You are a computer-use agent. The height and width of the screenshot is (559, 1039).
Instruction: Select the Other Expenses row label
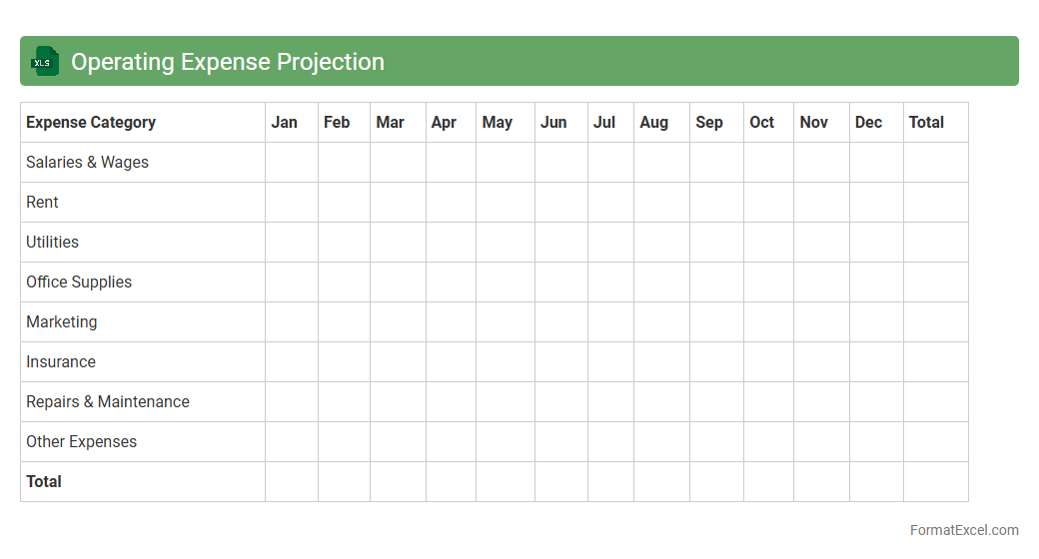click(x=81, y=442)
